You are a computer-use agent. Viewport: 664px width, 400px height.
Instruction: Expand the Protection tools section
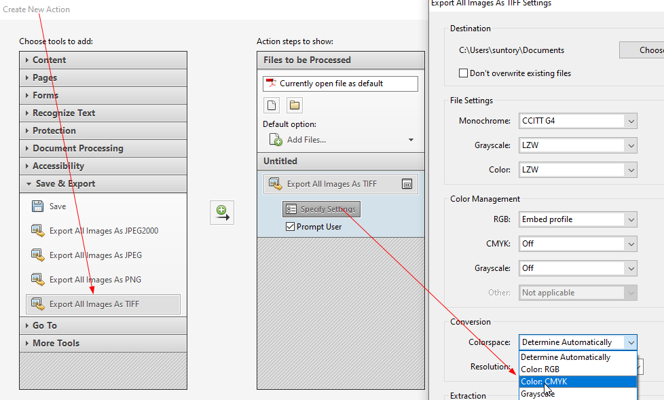(x=103, y=131)
